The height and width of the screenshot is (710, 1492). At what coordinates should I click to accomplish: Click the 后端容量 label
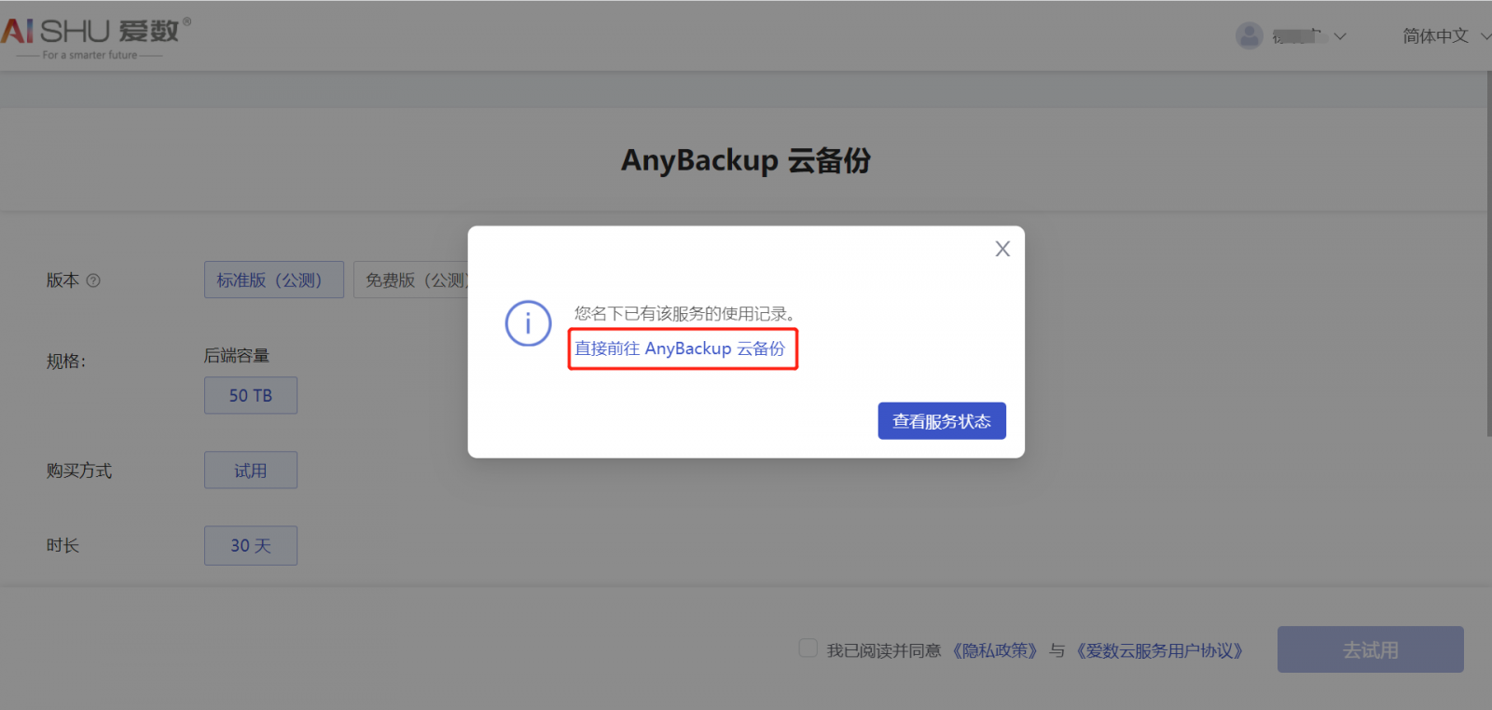pyautogui.click(x=237, y=356)
